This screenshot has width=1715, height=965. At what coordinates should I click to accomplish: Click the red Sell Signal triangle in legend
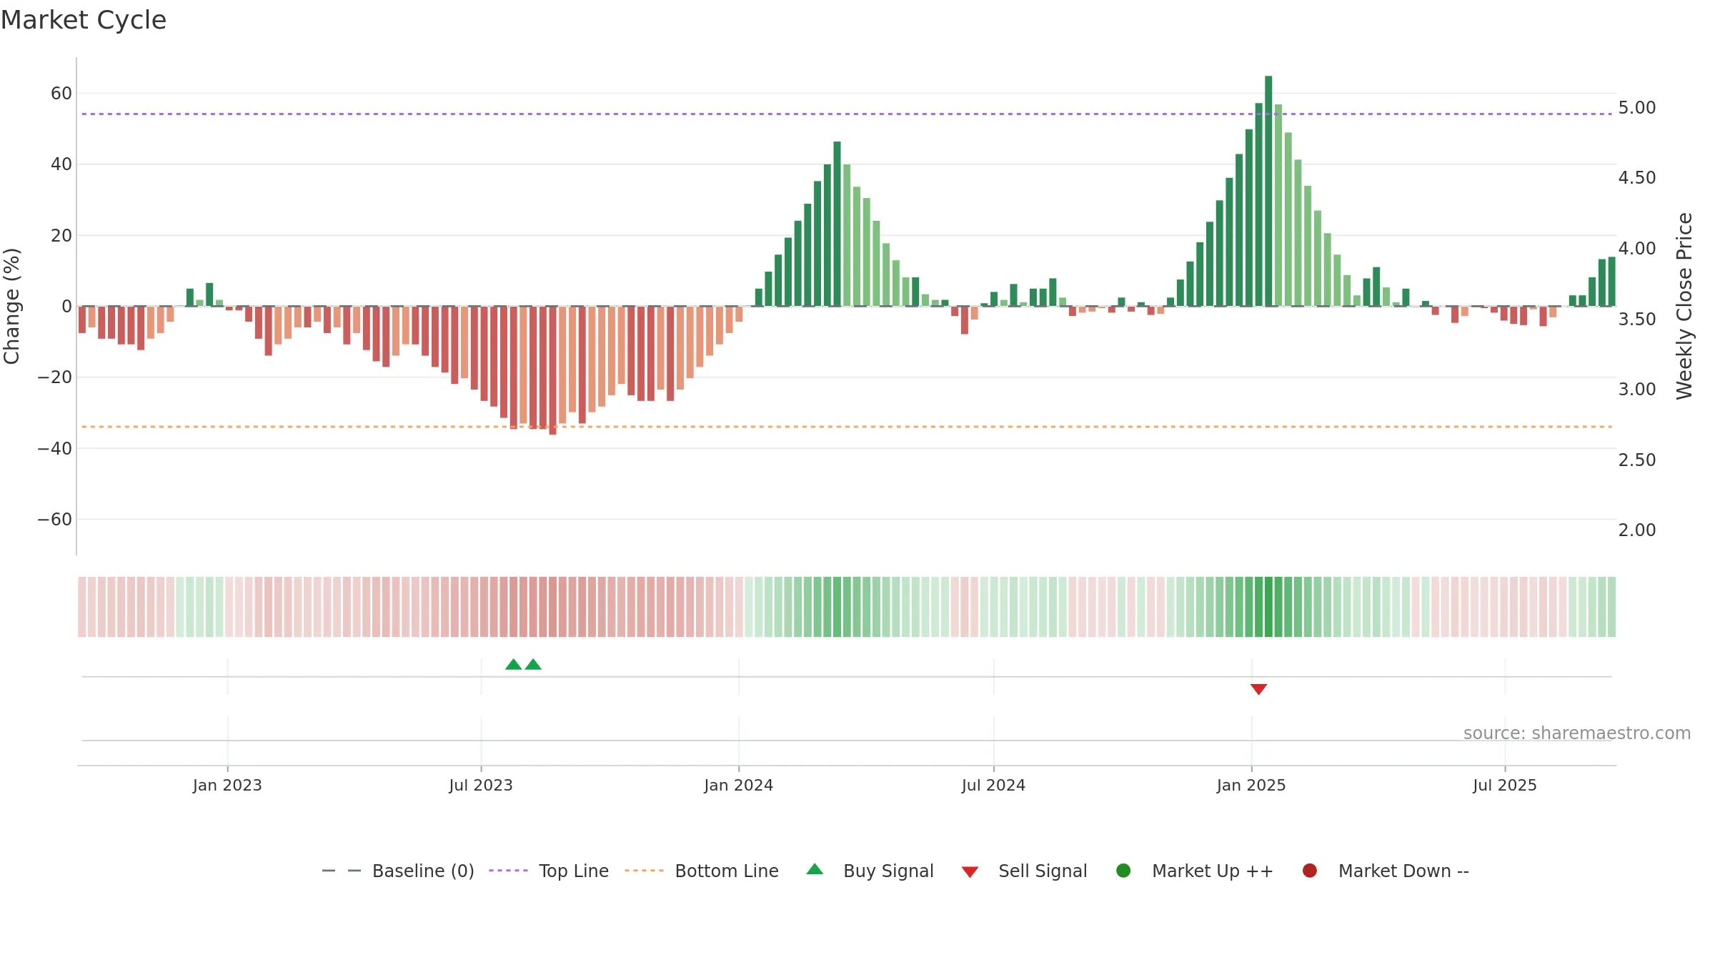970,872
